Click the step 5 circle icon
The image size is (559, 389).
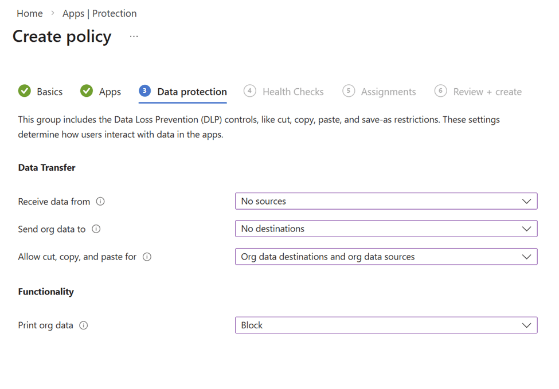pyautogui.click(x=348, y=91)
